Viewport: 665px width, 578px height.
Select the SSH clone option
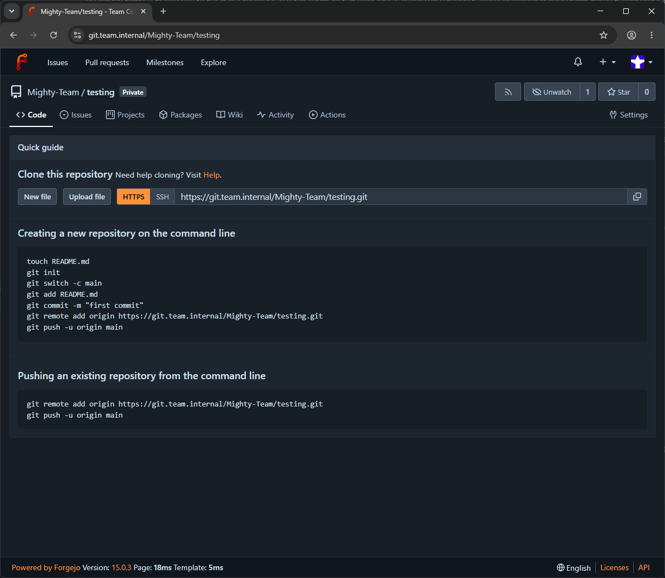(162, 197)
